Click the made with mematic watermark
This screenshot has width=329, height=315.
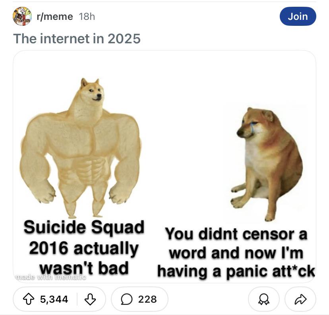click(x=51, y=277)
